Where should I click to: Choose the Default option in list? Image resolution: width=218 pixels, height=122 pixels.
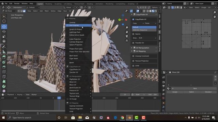(144, 27)
